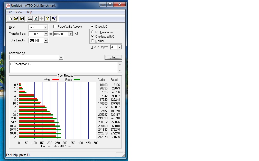
Task: Toggle the Direct I/O checkbox
Action: 92,27
